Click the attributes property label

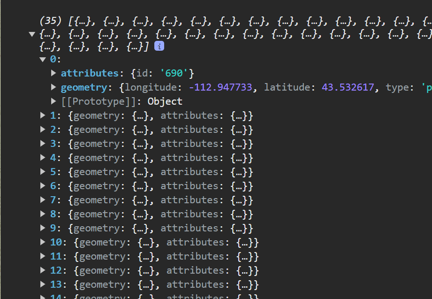point(90,73)
